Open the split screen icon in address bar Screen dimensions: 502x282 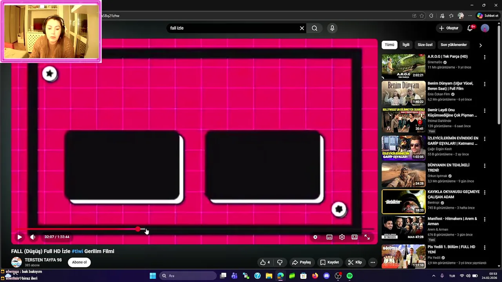point(414,16)
